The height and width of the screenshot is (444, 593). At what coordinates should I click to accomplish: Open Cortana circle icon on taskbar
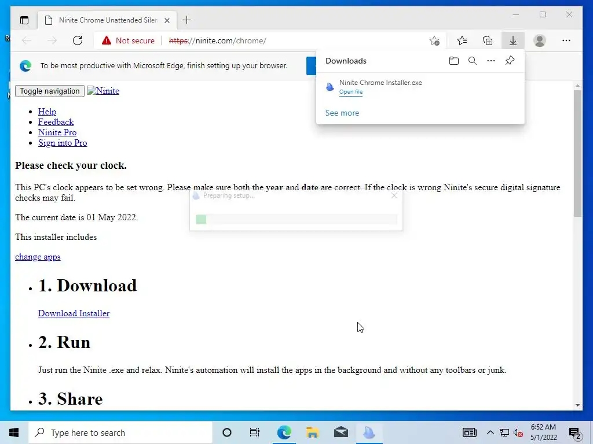point(227,432)
